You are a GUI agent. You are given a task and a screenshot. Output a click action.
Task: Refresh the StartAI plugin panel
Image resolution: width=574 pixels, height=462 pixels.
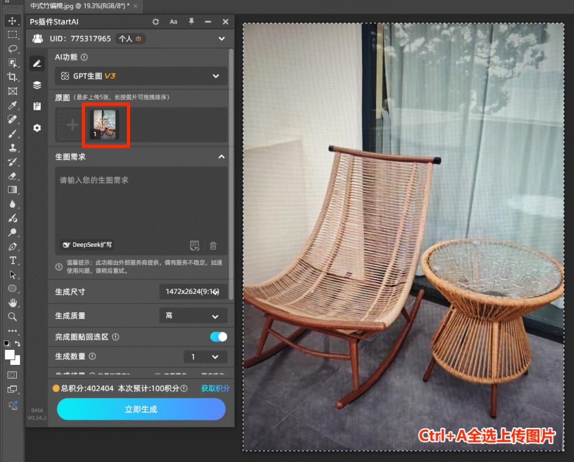tap(156, 22)
